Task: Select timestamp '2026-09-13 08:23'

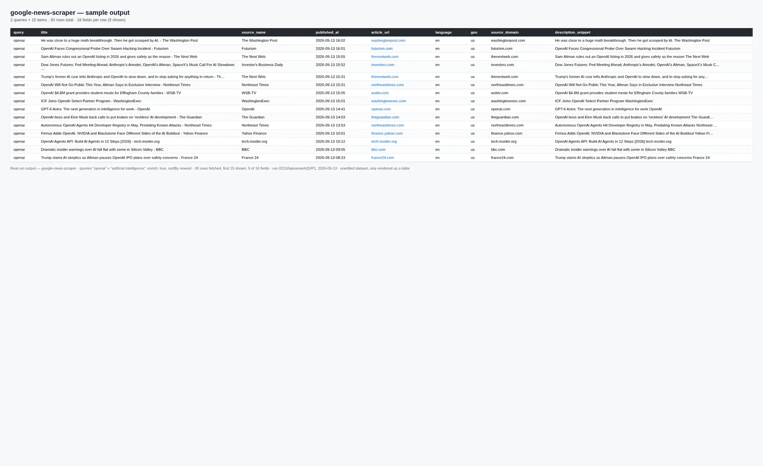Action: [330, 157]
